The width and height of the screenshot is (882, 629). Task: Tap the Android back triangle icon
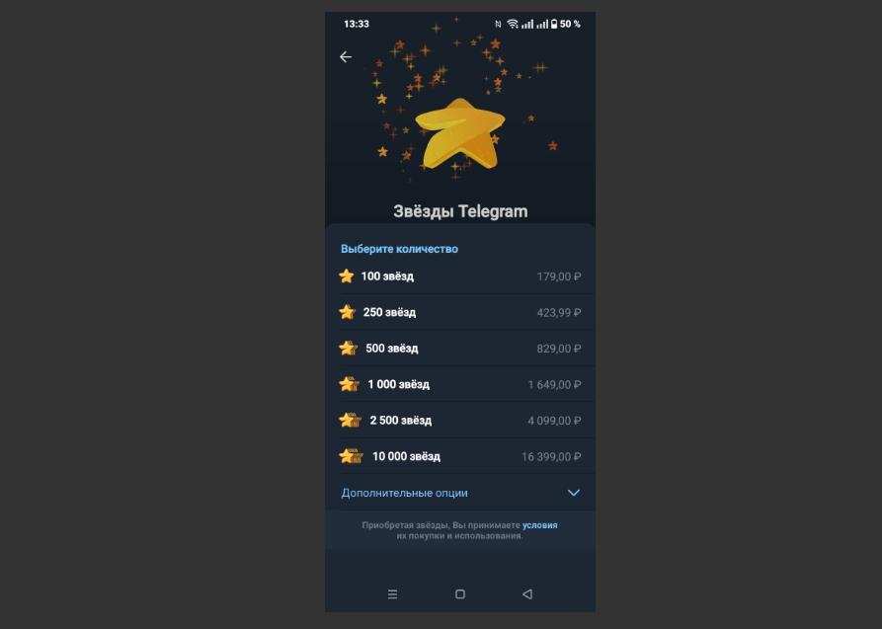pos(527,594)
